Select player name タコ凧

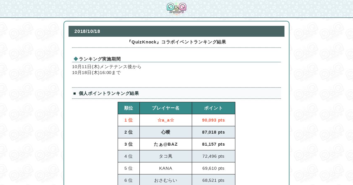click(166, 156)
